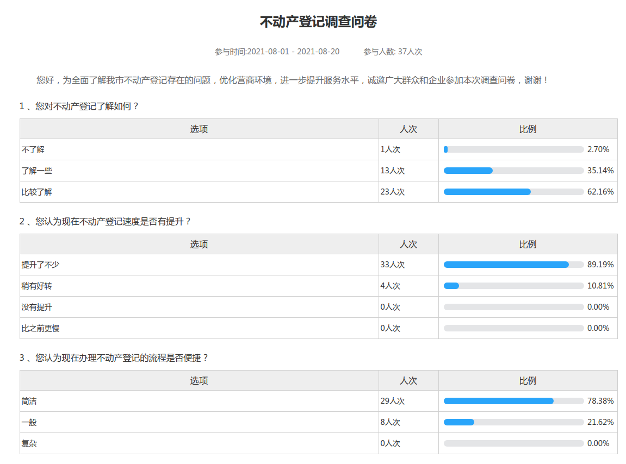Click the participant count 37人次 text
This screenshot has height=464, width=626.
(393, 52)
